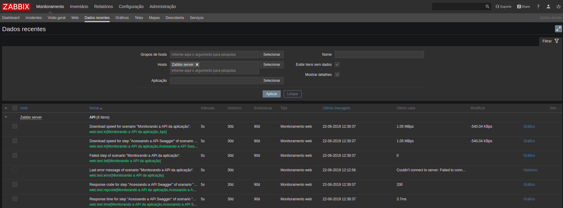Click the Aplicar button
Image resolution: width=563 pixels, height=208 pixels.
point(272,94)
